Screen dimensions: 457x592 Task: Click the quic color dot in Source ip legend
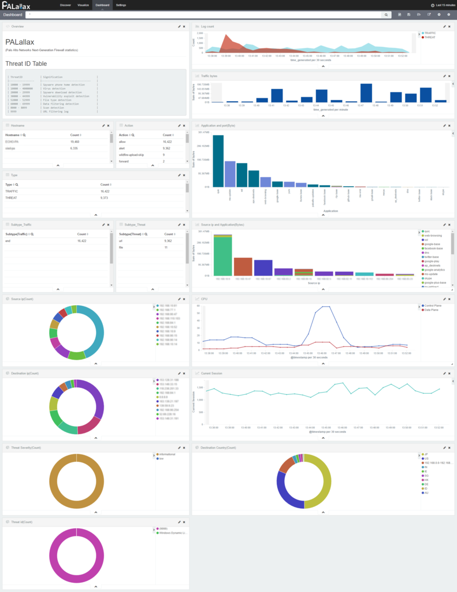[x=423, y=231]
